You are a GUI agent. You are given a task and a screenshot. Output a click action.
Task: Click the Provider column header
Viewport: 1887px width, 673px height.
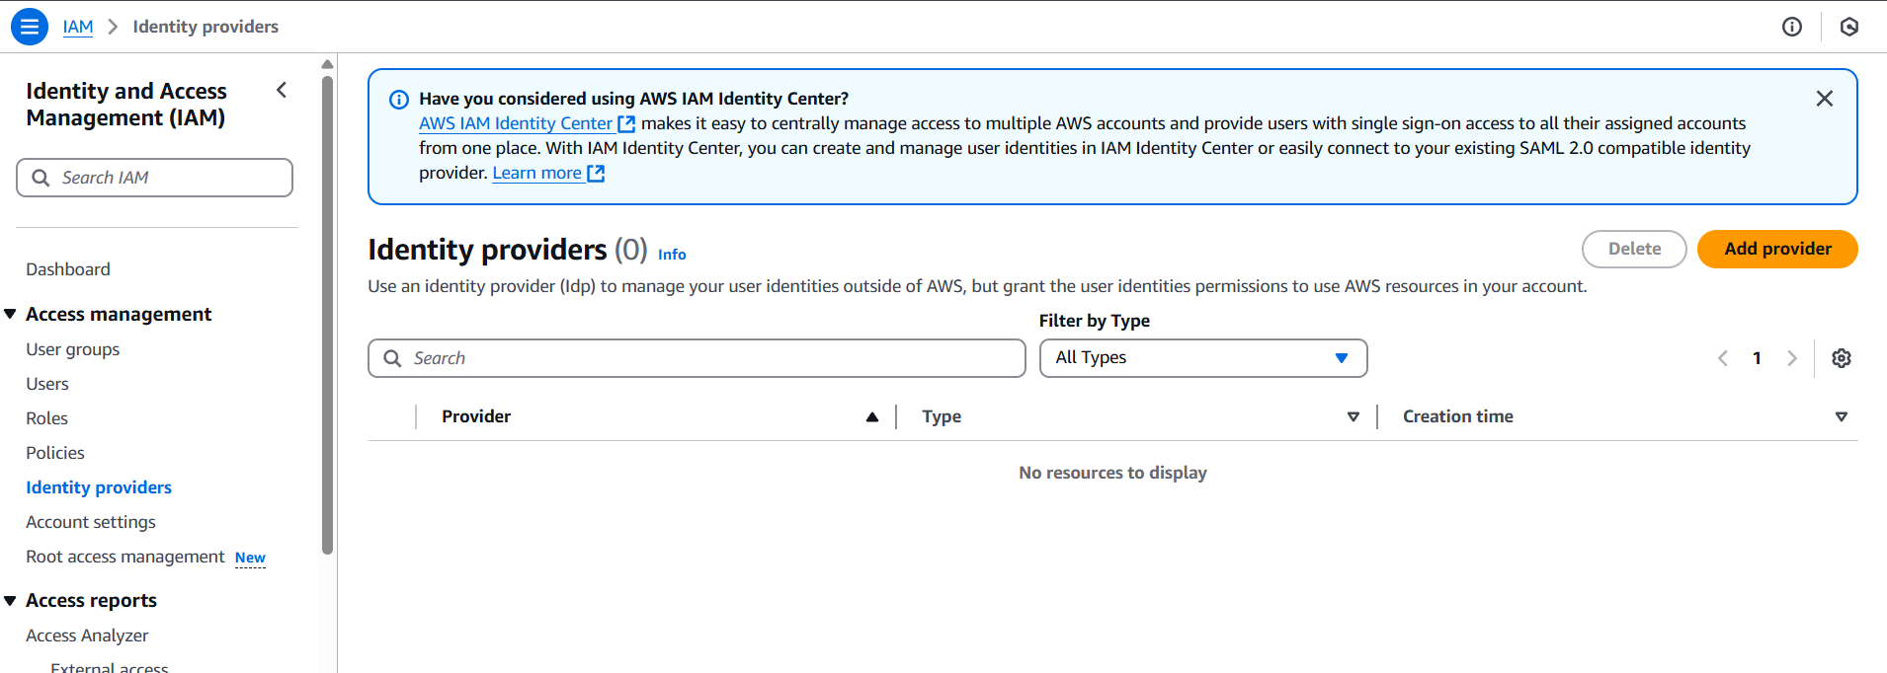[476, 416]
